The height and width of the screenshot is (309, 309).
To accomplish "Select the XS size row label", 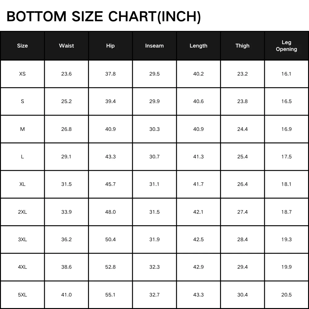I will (22, 74).
